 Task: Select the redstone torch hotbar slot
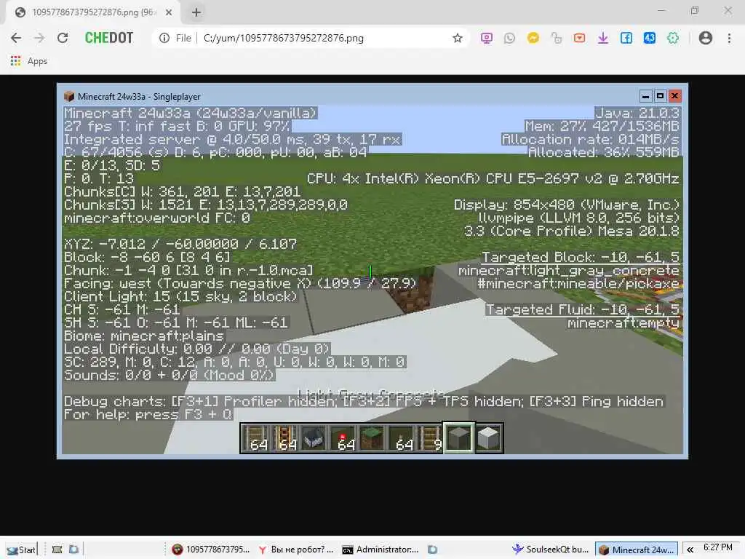[343, 437]
